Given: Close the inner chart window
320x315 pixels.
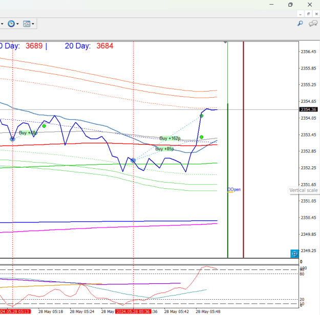Looking at the screenshot, I should pyautogui.click(x=316, y=14).
